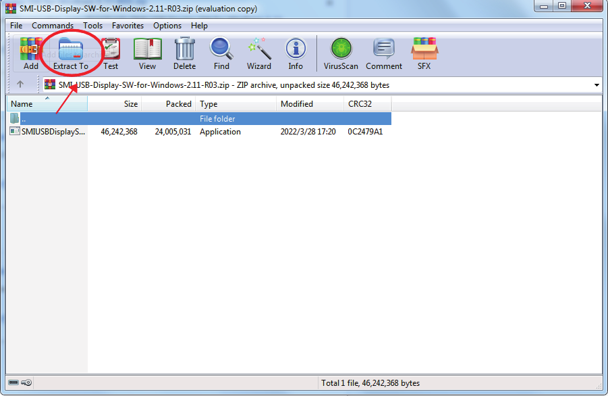Click the parent folder icon in list
The image size is (608, 396).
[14, 118]
